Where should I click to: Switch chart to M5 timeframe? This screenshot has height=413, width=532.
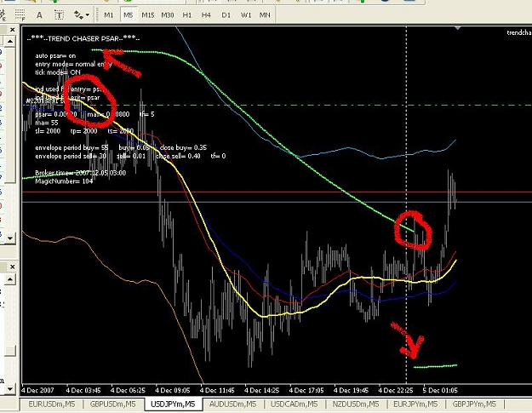(129, 15)
